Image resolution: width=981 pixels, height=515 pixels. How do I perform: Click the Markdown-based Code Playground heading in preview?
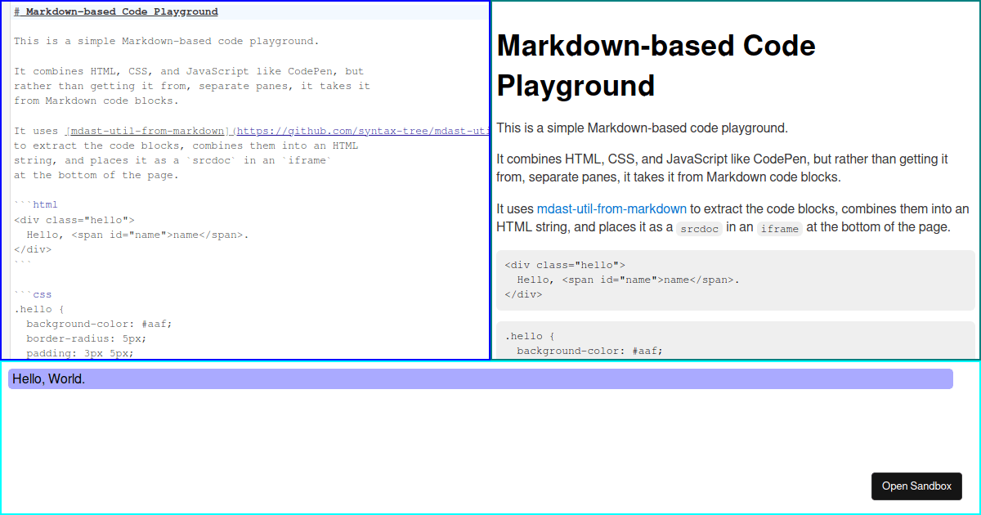656,65
